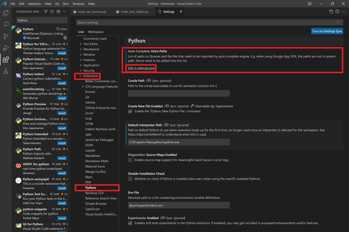
Task: Open the Search view icon
Action: pos(6,24)
